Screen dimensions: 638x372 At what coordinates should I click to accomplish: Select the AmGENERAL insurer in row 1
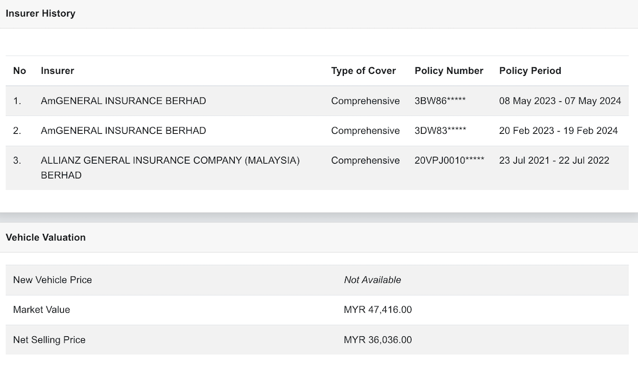click(123, 101)
